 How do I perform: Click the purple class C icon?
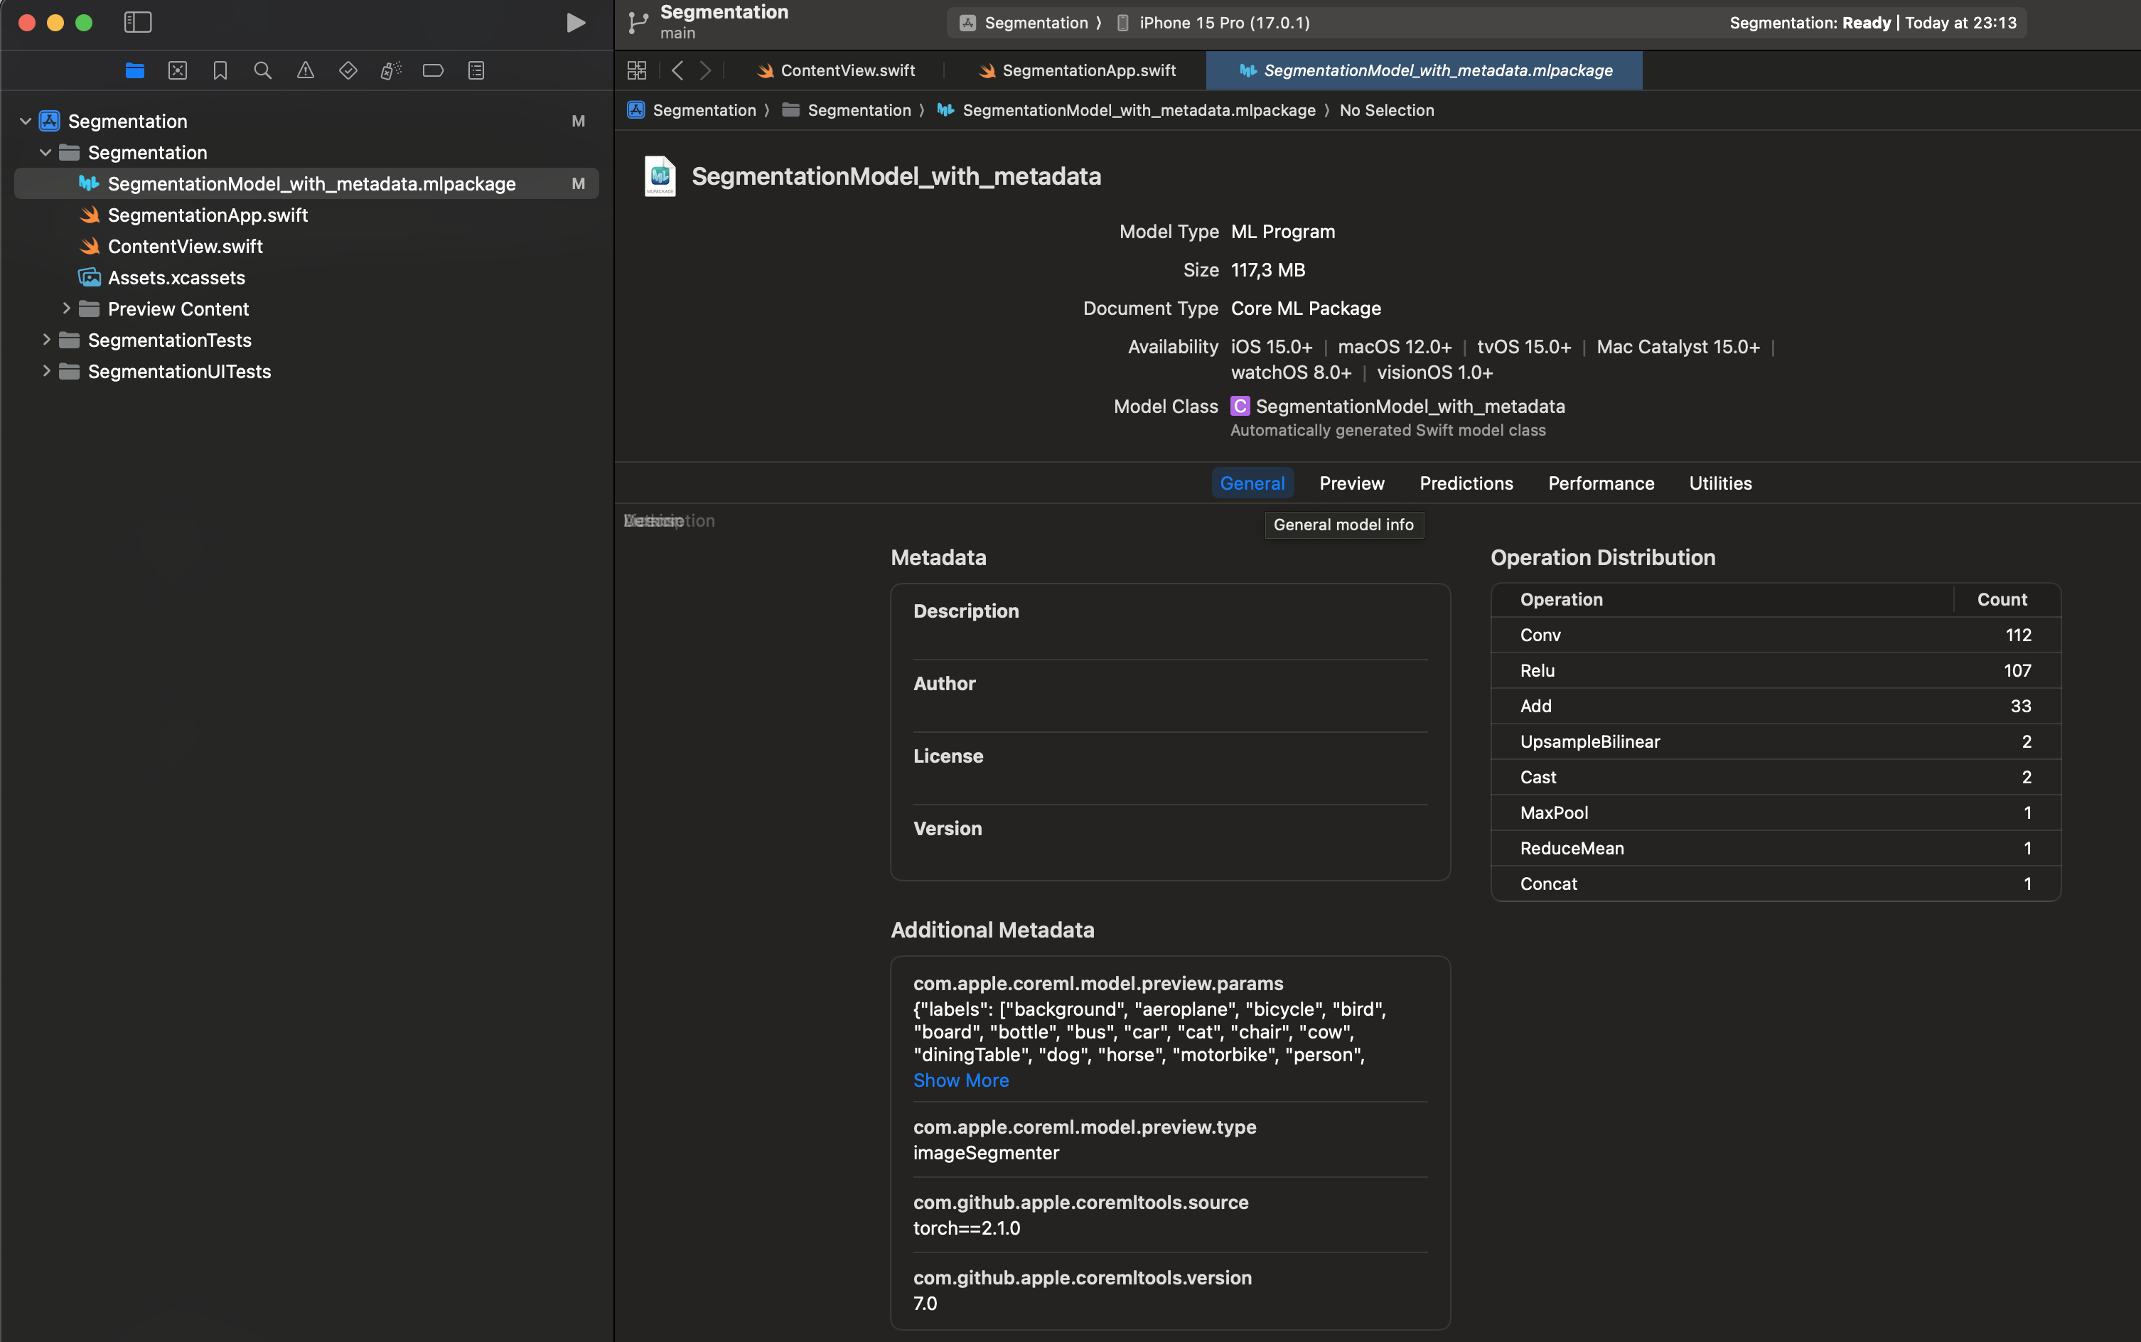pos(1240,407)
